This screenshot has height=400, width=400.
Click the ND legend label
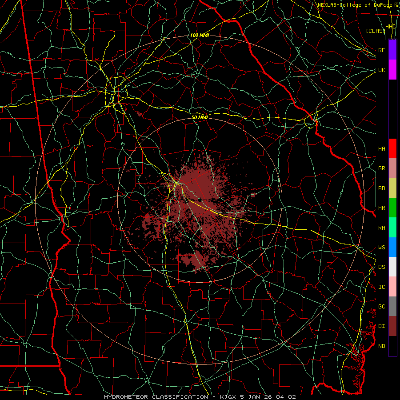(381, 346)
